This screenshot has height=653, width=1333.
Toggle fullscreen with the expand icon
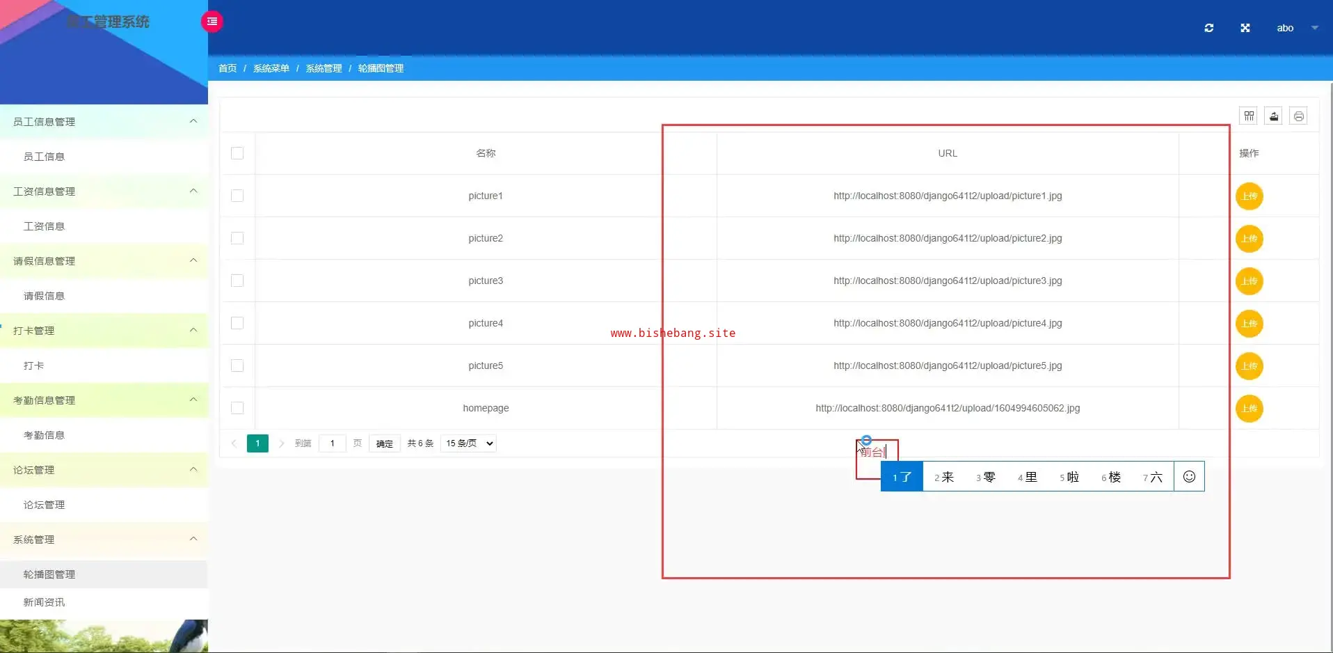point(1245,28)
